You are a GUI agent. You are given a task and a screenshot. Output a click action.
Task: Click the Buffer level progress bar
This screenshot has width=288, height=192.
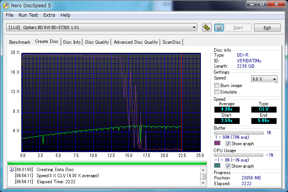coord(239,133)
